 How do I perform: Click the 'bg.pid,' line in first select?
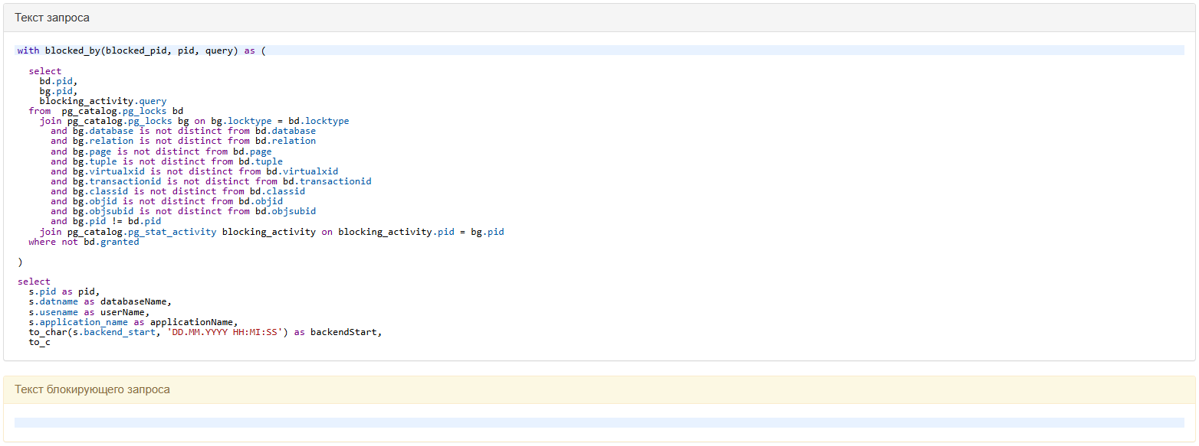point(59,91)
